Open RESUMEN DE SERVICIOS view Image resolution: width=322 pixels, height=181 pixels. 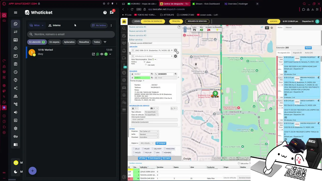[x=197, y=21]
